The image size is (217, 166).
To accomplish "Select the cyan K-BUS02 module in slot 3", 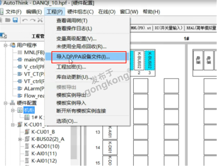I will (150, 60).
